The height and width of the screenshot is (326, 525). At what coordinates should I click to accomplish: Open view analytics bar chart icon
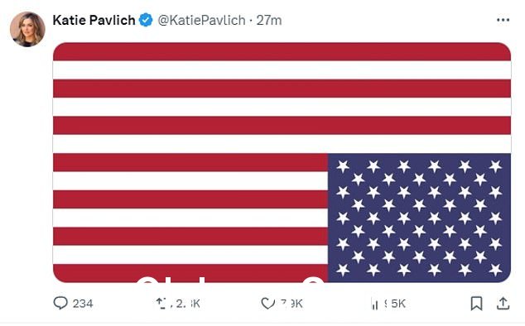pyautogui.click(x=374, y=304)
